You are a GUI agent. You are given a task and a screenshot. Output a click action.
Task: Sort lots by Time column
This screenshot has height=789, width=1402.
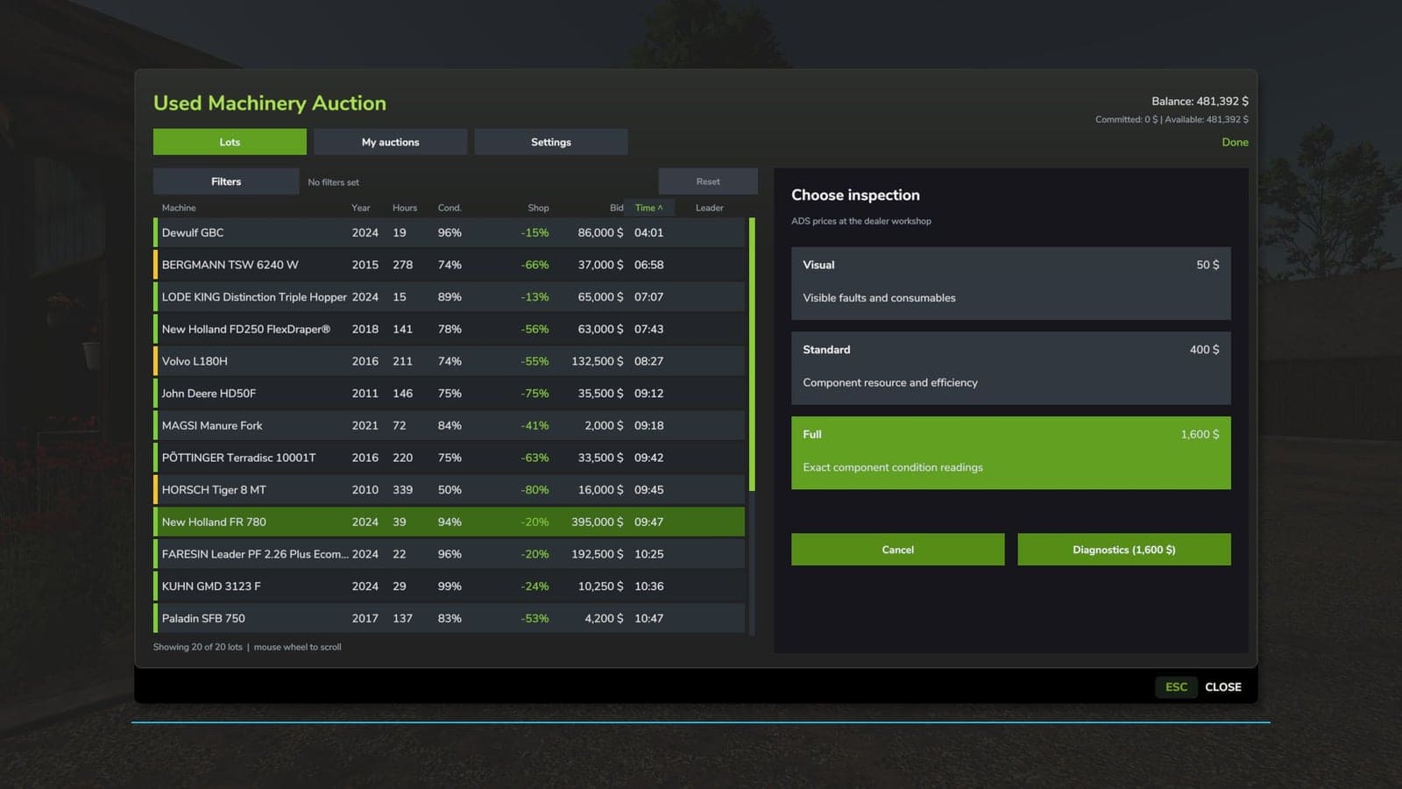648,208
